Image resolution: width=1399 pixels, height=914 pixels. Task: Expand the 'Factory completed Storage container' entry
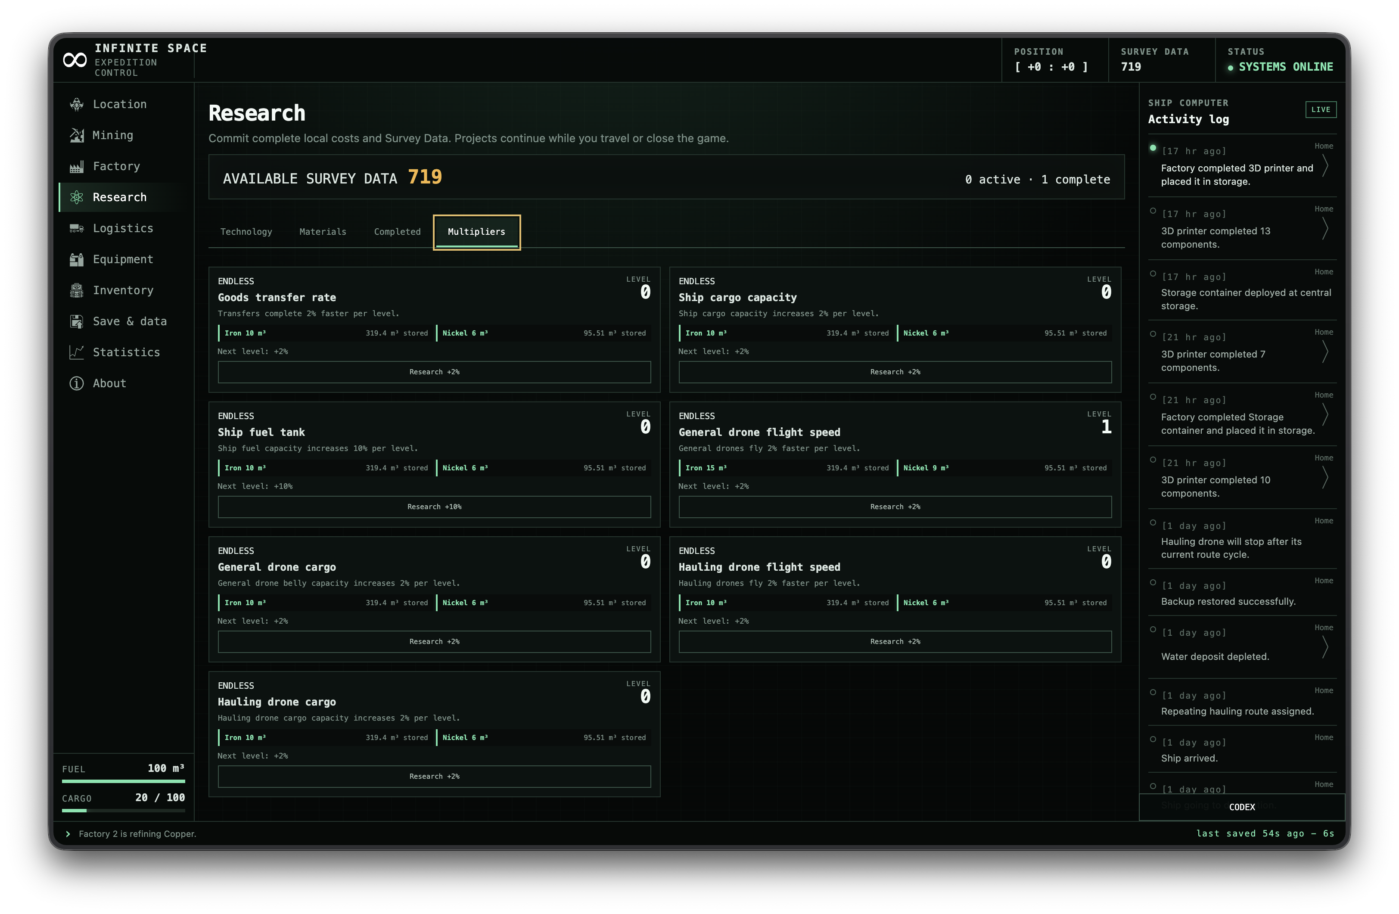coord(1325,415)
